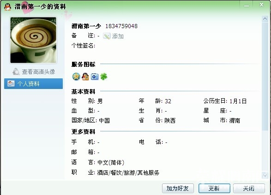Click the 加为好友 button
Viewport: 271px width, 195px height.
tap(178, 188)
